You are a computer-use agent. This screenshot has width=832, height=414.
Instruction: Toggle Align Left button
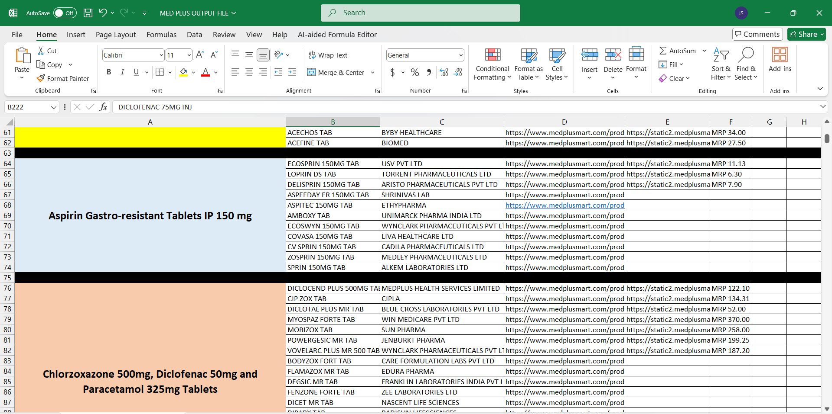[235, 72]
